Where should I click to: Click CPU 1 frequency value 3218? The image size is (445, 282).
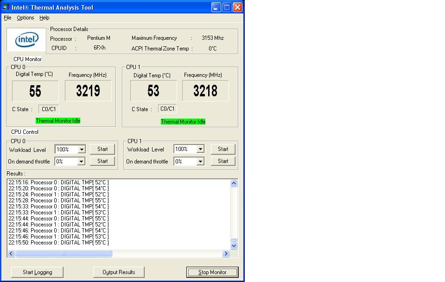[x=205, y=91]
